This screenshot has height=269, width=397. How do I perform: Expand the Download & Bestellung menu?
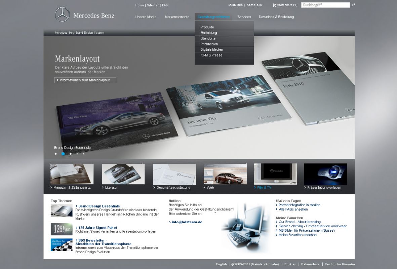pos(276,17)
